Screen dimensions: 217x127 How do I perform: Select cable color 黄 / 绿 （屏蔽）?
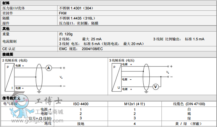(188, 124)
